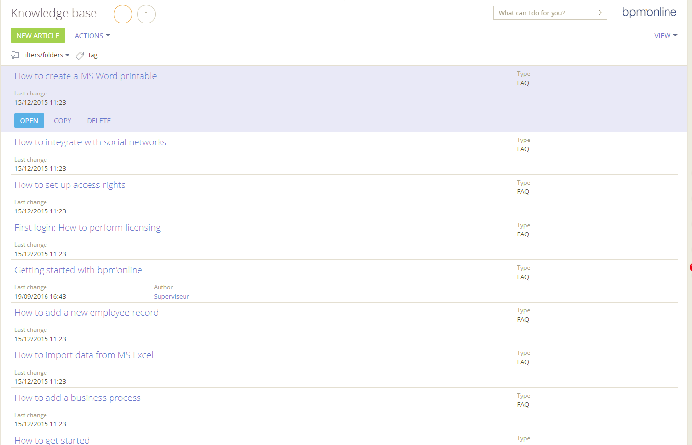Screen dimensions: 692x445
Task: Open 'How to create a MS Word printable' link
Action: [86, 76]
